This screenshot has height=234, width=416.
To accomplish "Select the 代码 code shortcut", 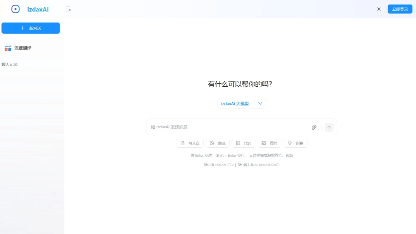I will tap(244, 143).
